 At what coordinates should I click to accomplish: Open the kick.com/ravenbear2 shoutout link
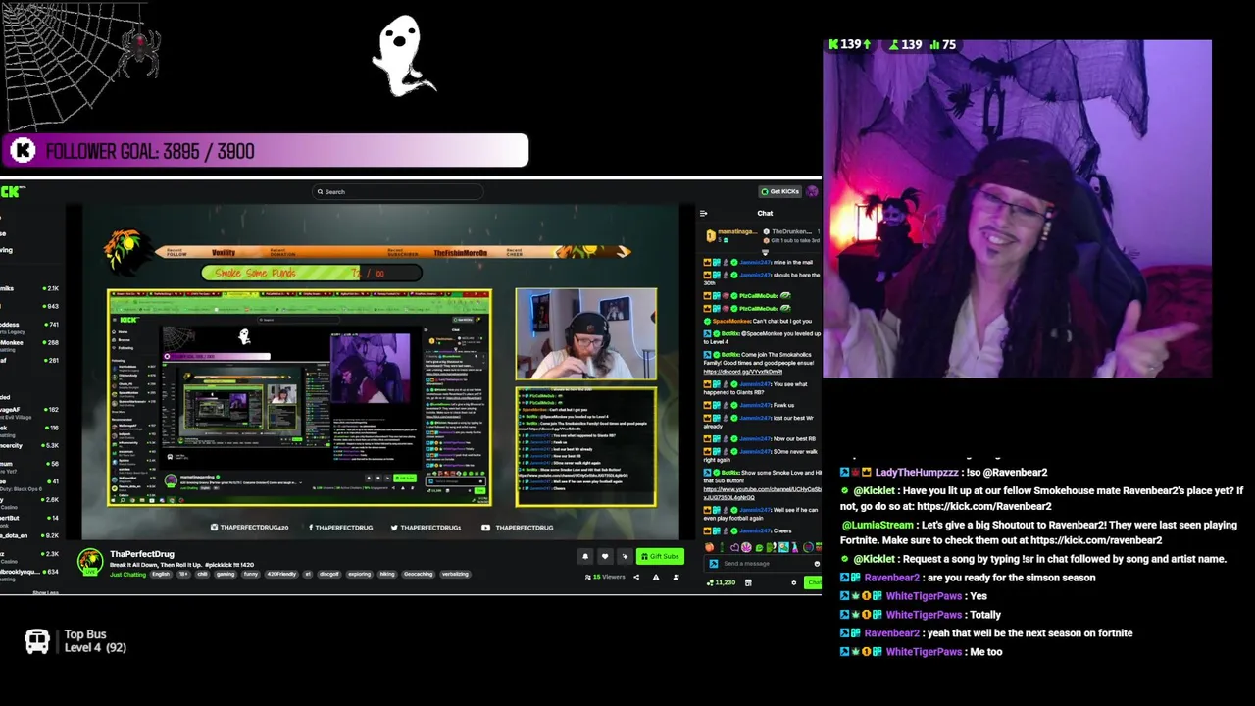click(x=1096, y=540)
